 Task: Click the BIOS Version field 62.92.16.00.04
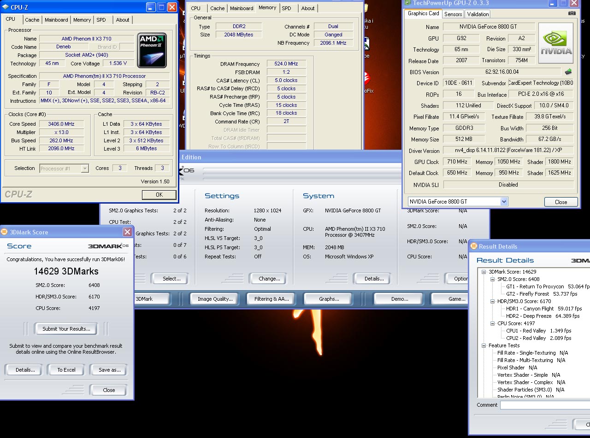pyautogui.click(x=502, y=72)
